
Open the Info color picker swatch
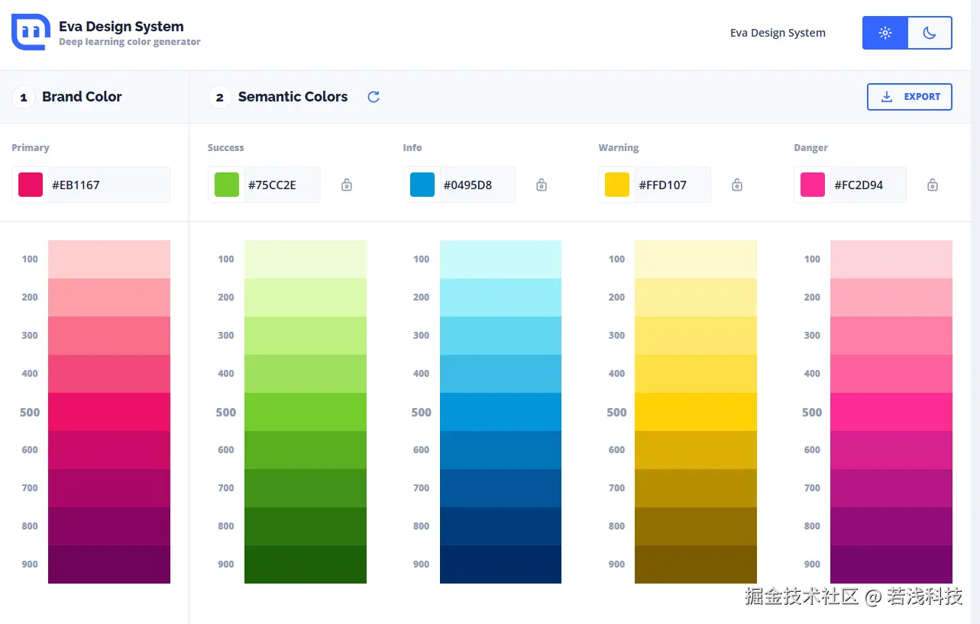pos(422,185)
